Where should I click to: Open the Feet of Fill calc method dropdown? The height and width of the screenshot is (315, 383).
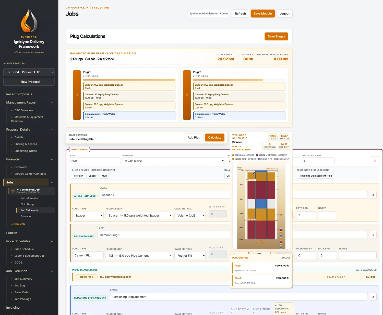190,255
